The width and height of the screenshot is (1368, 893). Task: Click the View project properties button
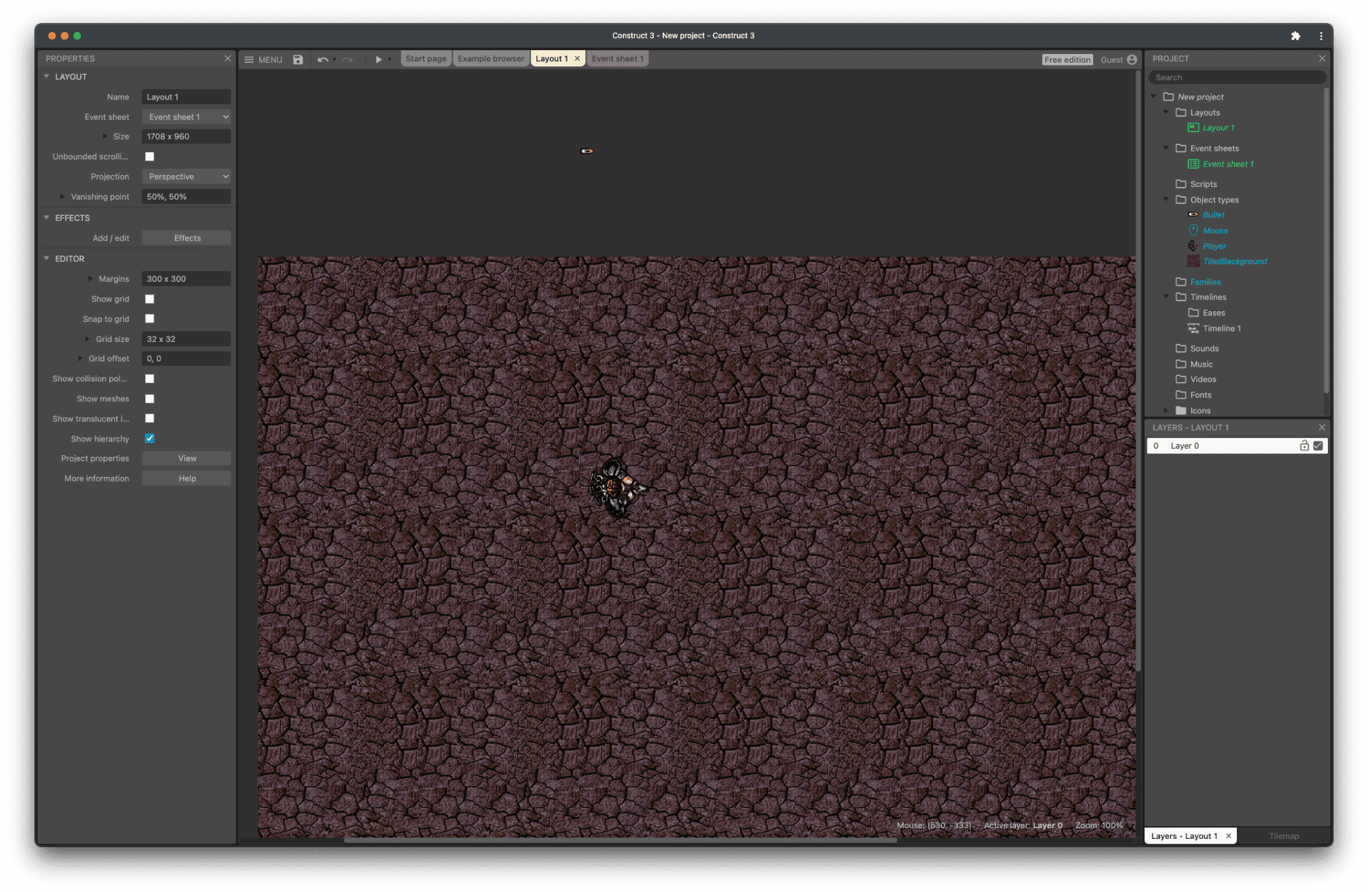point(186,458)
